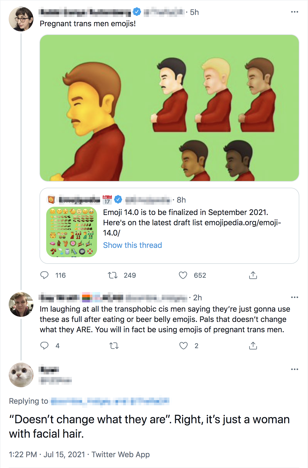Viewport: 308px width, 468px height.
Task: Click the Show this thread link
Action: point(132,245)
